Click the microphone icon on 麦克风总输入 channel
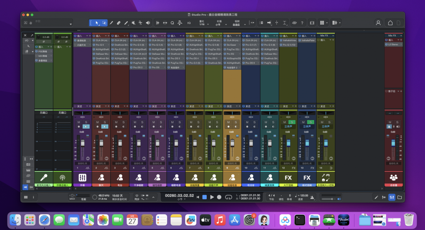 pyautogui.click(x=44, y=177)
